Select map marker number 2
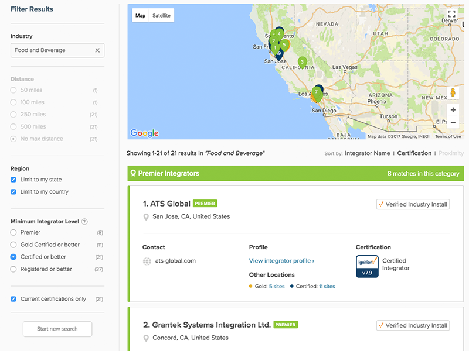 (x=273, y=41)
